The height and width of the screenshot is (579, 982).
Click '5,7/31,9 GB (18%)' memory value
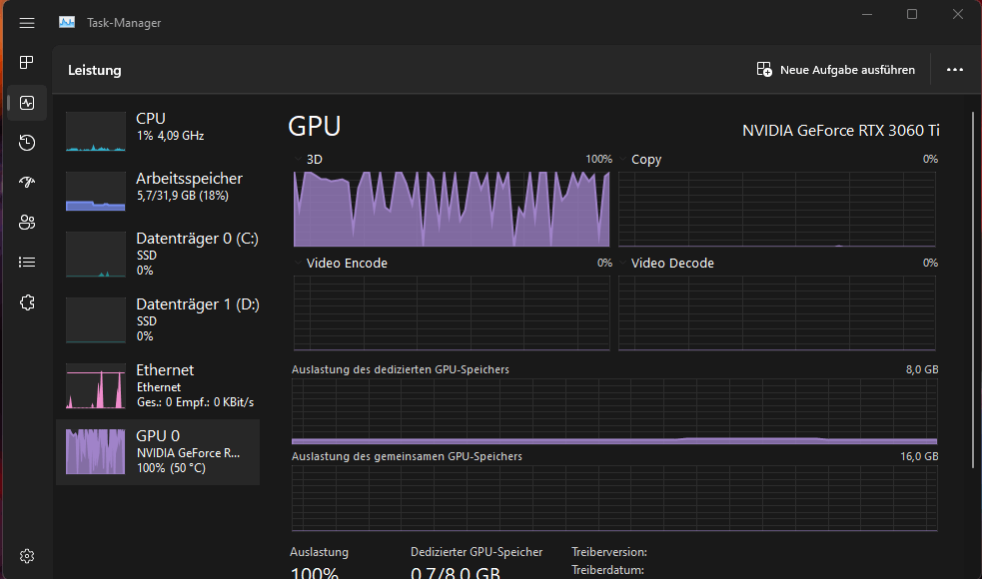tap(182, 196)
